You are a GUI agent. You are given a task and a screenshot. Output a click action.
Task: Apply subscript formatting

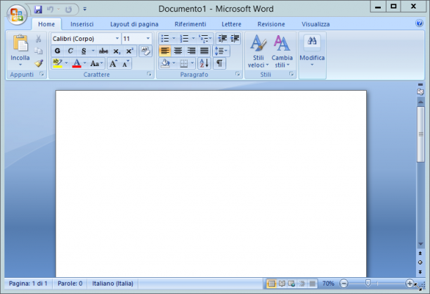pyautogui.click(x=117, y=51)
